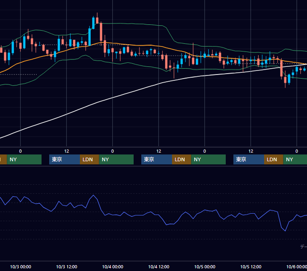
Task: Select the NY session block spanning 10/3 00:00
Action: point(24,159)
